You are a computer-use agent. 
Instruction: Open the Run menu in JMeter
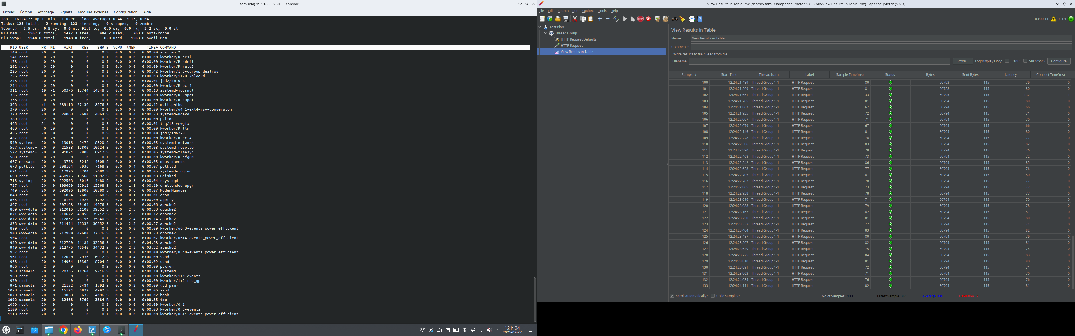tap(575, 11)
